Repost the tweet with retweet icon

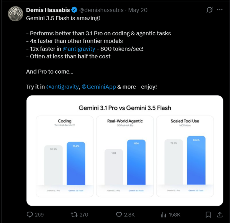tap(74, 215)
